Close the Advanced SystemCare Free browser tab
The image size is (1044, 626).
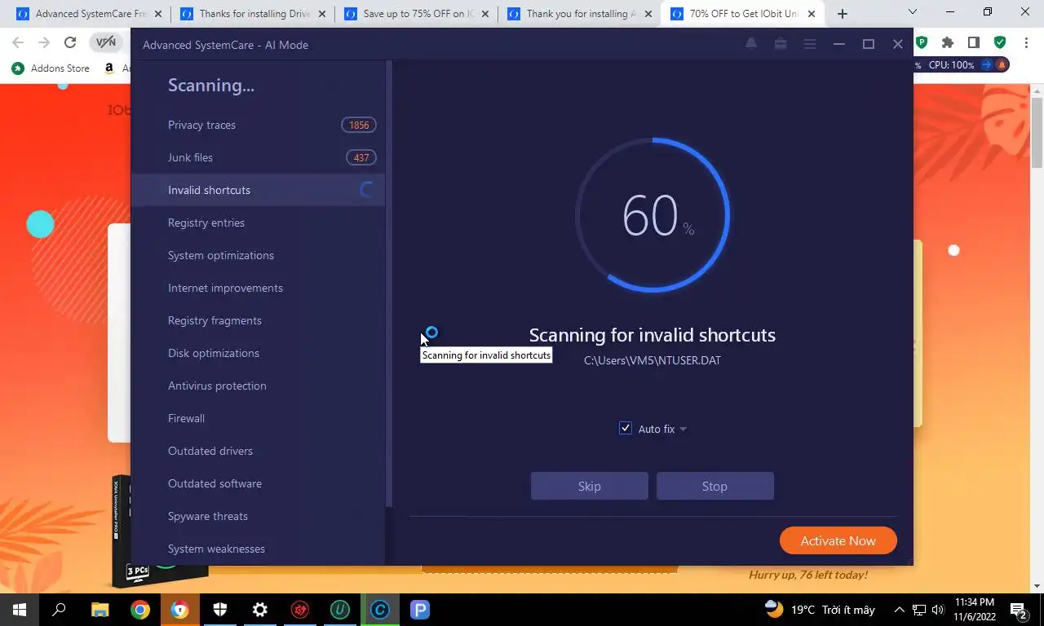pyautogui.click(x=158, y=14)
